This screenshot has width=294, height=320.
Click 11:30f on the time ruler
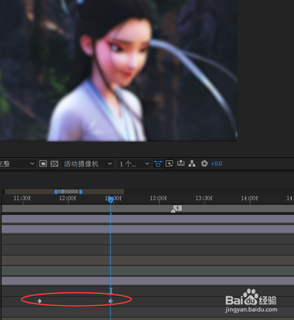(x=22, y=198)
